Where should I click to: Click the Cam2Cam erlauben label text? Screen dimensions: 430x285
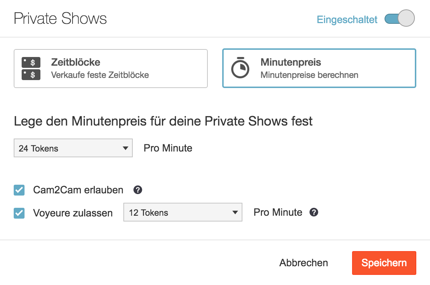78,190
